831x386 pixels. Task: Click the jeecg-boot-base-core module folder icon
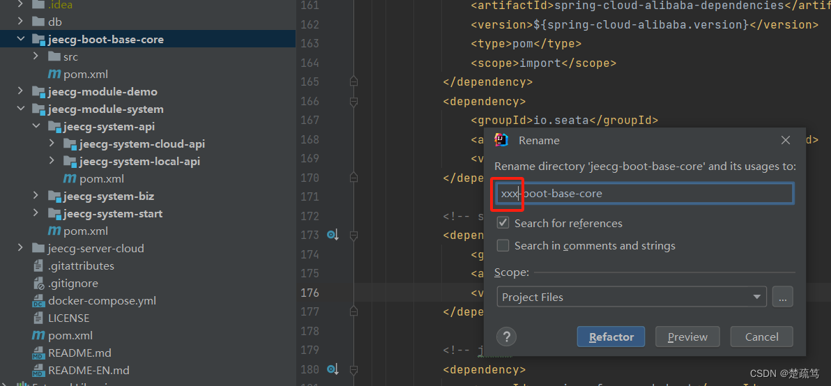point(38,39)
